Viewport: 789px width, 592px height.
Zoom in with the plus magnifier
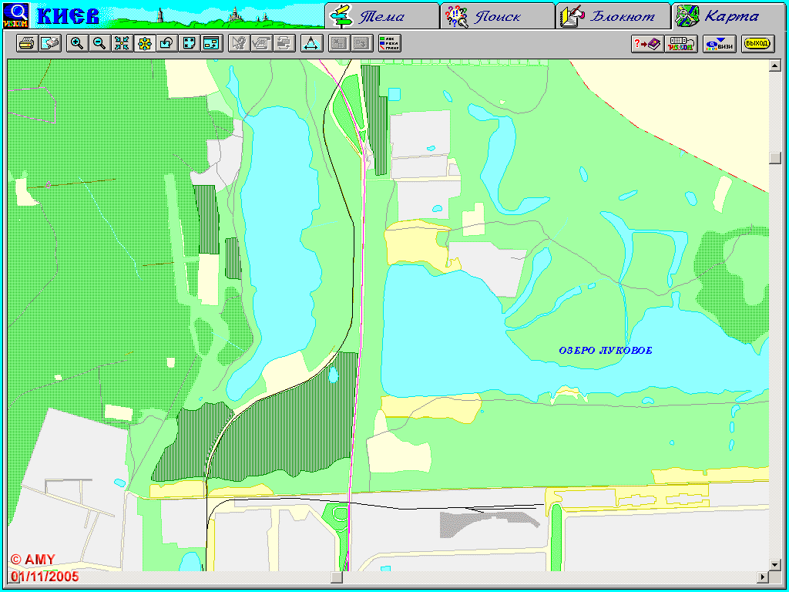[x=78, y=43]
